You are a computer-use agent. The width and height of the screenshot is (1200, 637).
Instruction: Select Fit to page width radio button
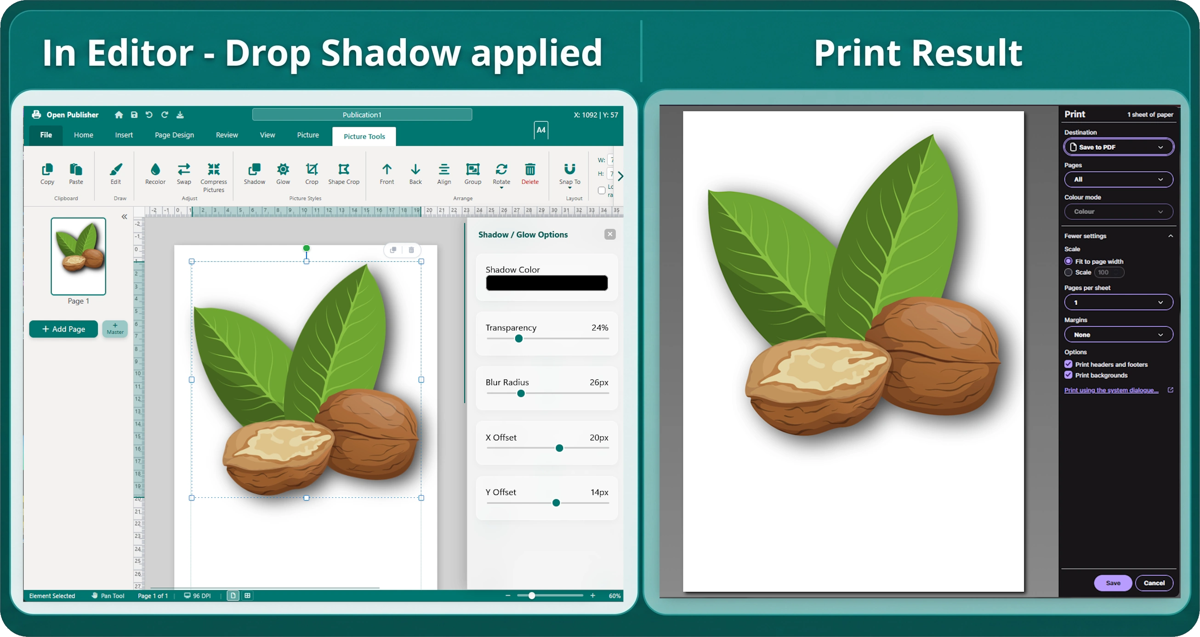(x=1068, y=261)
